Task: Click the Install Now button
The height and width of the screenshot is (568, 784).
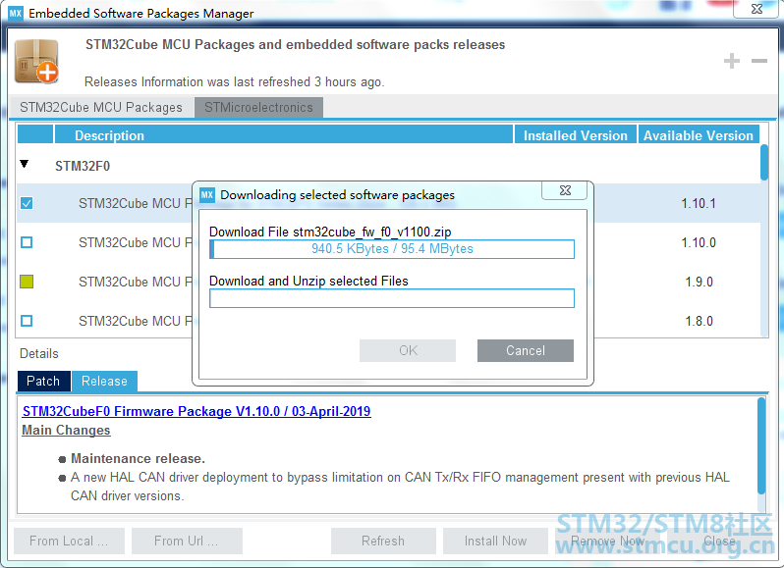Action: (x=495, y=542)
